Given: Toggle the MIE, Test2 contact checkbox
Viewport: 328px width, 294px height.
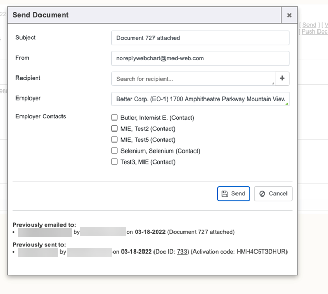Looking at the screenshot, I should coord(115,129).
